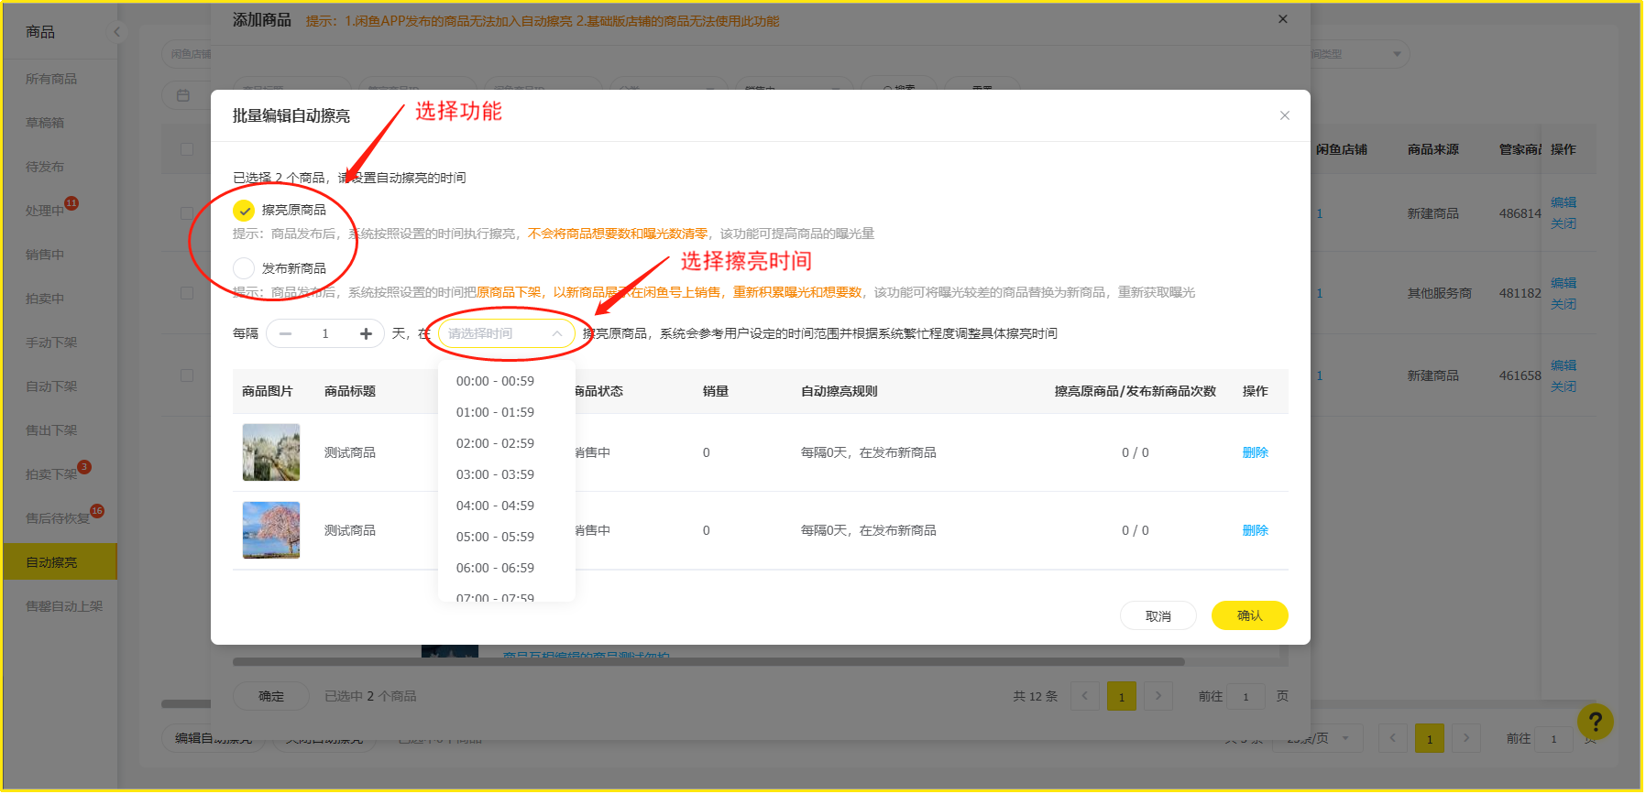Click the day interval number input
This screenshot has height=794, width=1646.
pyautogui.click(x=325, y=333)
